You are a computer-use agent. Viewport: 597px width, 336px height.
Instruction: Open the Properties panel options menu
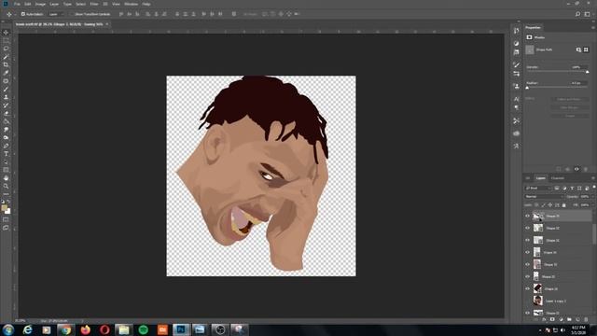[593, 27]
